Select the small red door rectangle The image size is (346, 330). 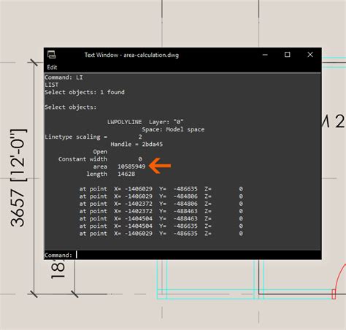pyautogui.click(x=334, y=294)
